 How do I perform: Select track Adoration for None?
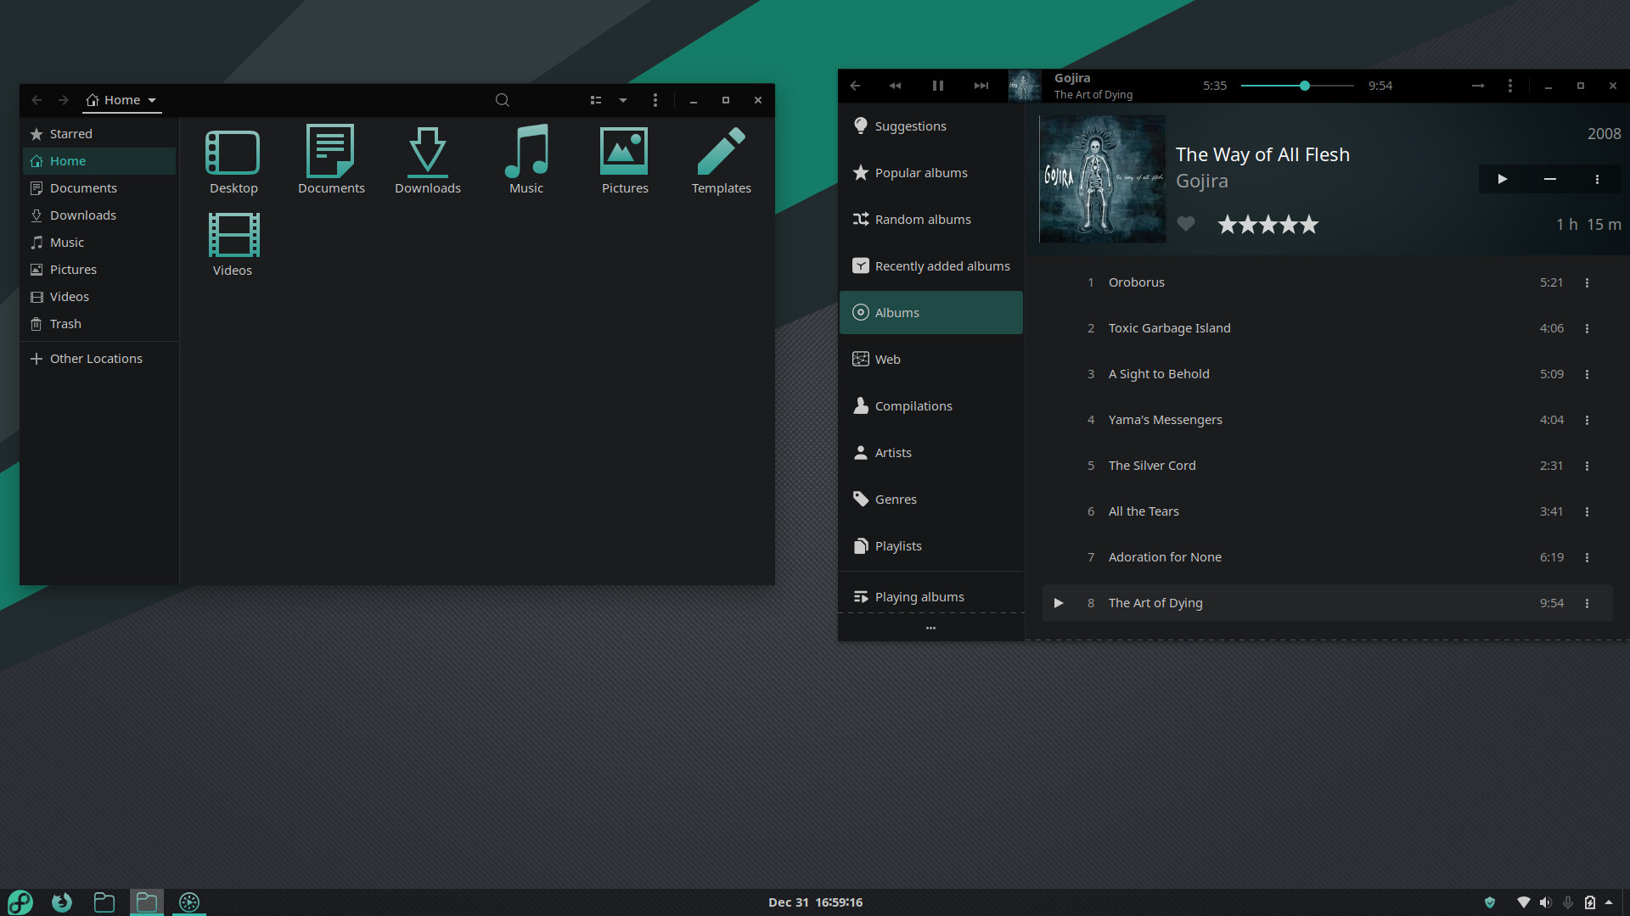tap(1327, 557)
